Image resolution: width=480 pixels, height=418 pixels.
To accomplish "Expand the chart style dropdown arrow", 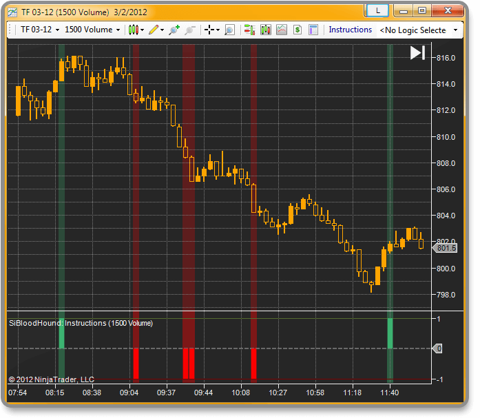I will 143,30.
